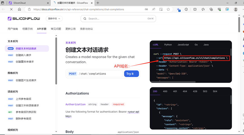Open 参考音频列表获取 sidebar item
The image size is (244, 135).
tap(27, 112)
